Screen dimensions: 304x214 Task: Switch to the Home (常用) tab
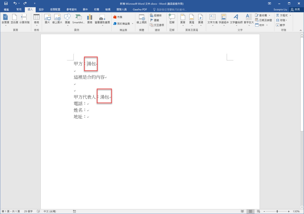19,10
